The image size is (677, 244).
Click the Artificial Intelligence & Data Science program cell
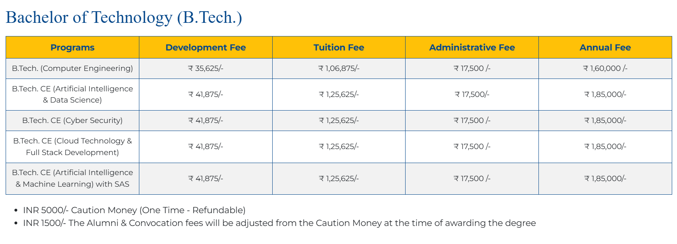pyautogui.click(x=72, y=94)
